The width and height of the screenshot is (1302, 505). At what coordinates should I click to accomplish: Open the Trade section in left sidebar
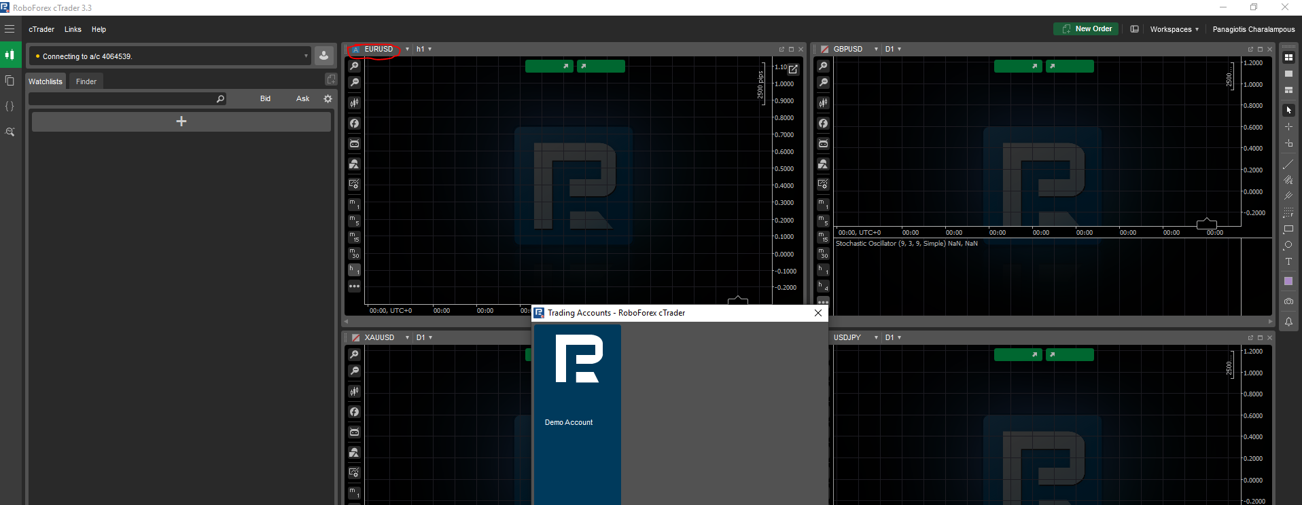click(x=10, y=55)
